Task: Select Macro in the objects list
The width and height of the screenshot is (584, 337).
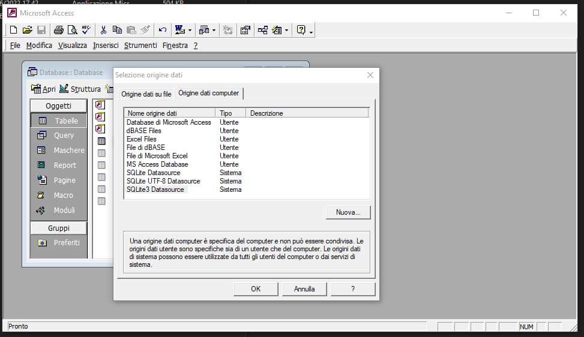Action: pos(58,195)
